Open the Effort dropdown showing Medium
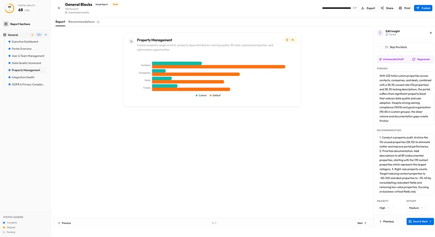Image resolution: width=435 pixels, height=237 pixels. [415, 208]
